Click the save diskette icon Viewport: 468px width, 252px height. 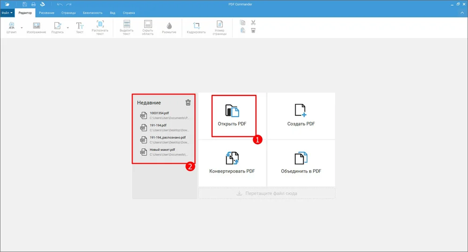coord(25,4)
